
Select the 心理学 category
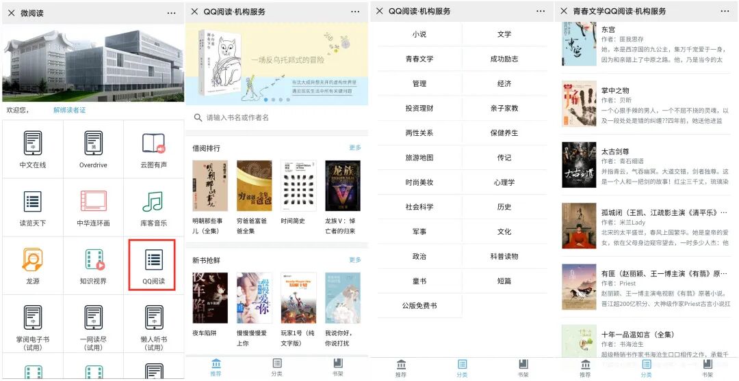click(504, 182)
